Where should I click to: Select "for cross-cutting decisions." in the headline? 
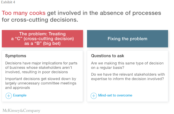tap(40, 20)
